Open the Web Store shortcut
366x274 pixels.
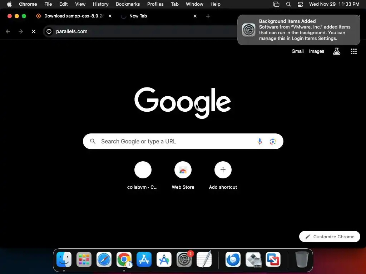tap(183, 175)
